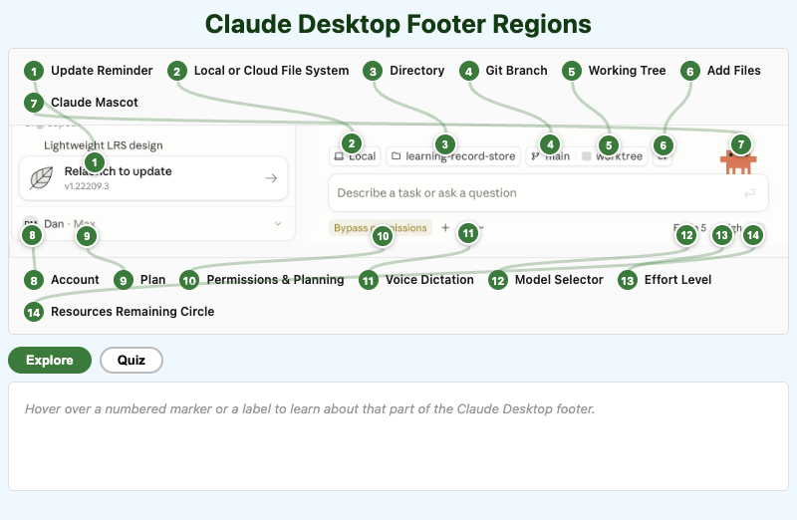Click the send arrow in the task field
The height and width of the screenshot is (520, 797).
click(x=749, y=193)
